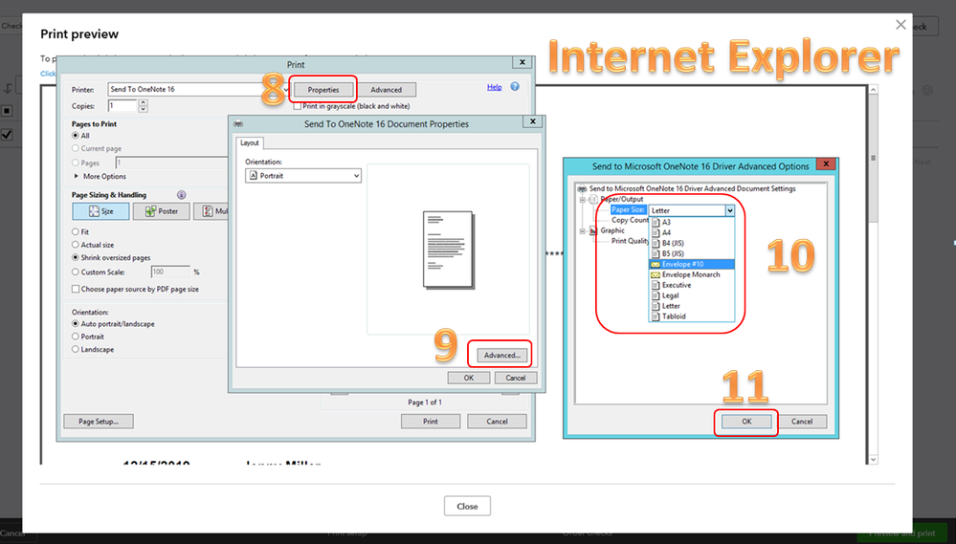Cancel the Print dialog
This screenshot has width=956, height=544.
pos(497,421)
